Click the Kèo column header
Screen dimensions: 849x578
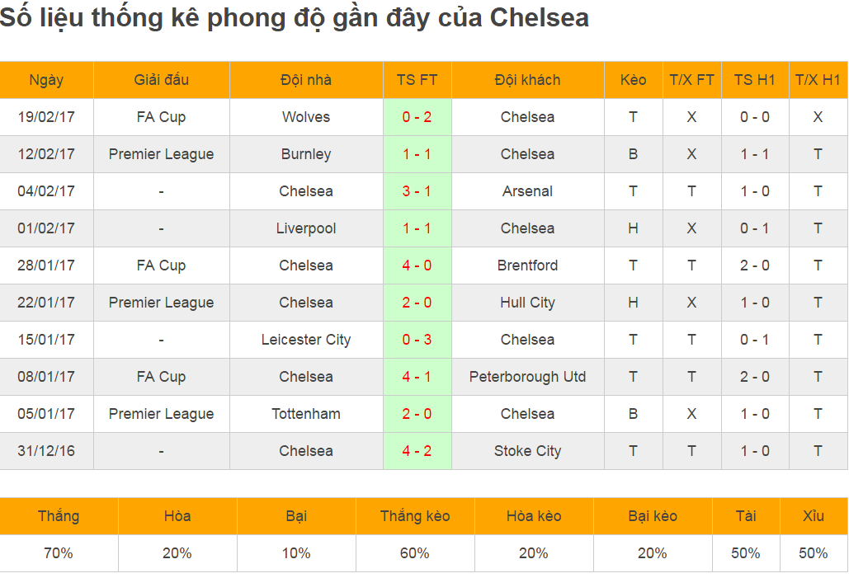[x=633, y=80]
